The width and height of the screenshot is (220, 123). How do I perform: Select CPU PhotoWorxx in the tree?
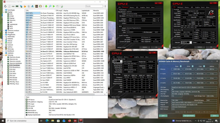tap(15, 67)
